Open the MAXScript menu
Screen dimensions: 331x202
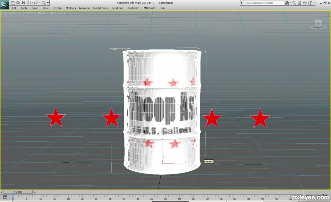[x=149, y=8]
